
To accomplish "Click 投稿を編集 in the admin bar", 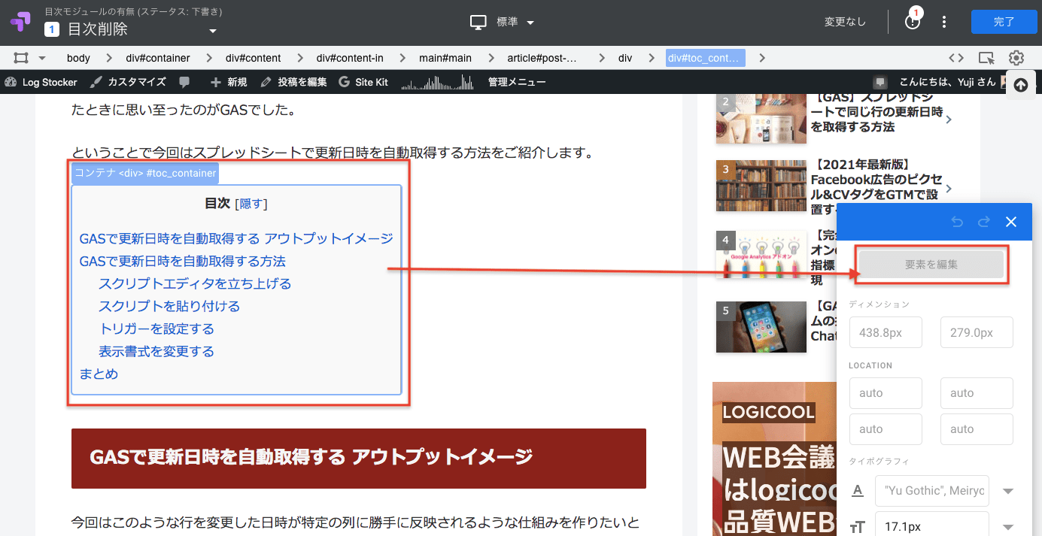I will pos(293,82).
